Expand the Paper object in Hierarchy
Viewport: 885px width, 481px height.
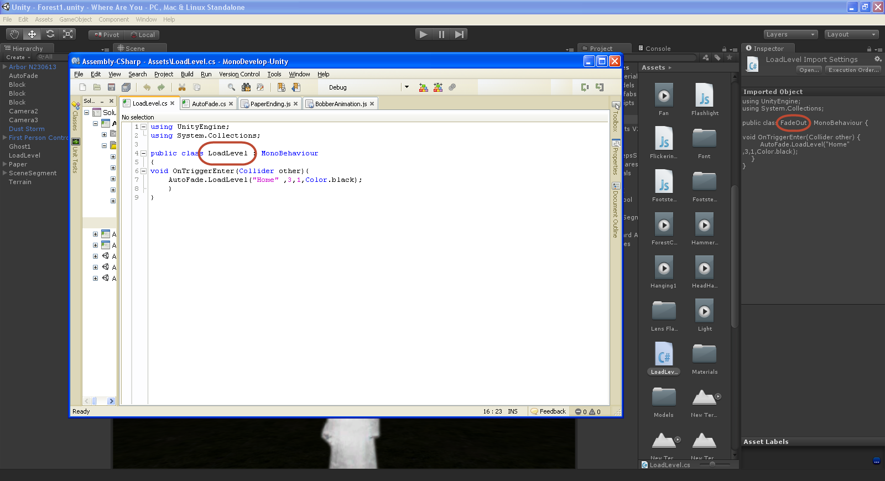click(5, 164)
